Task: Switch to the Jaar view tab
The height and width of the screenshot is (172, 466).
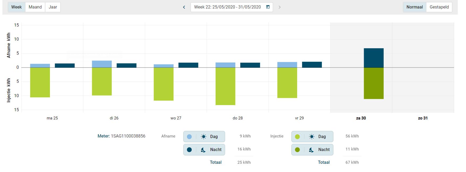Action: coord(53,7)
